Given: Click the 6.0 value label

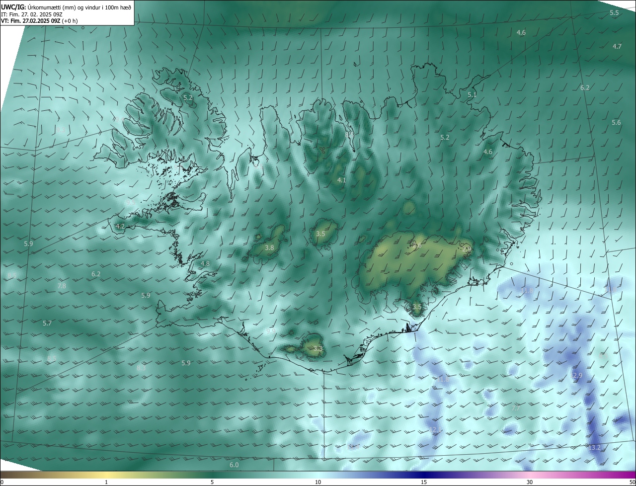Looking at the screenshot, I should tap(234, 465).
